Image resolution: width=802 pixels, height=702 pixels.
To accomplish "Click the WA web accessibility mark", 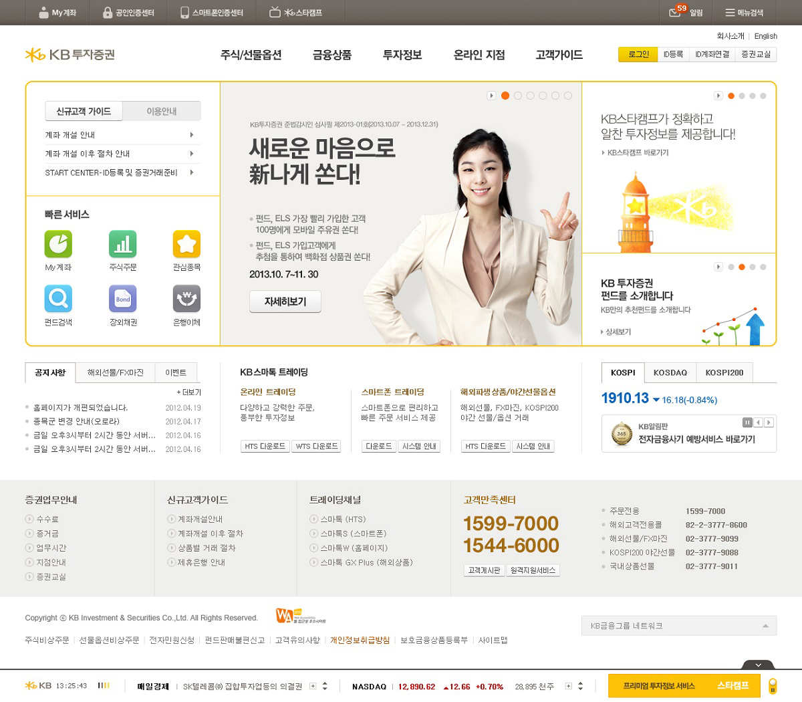I will (x=300, y=616).
